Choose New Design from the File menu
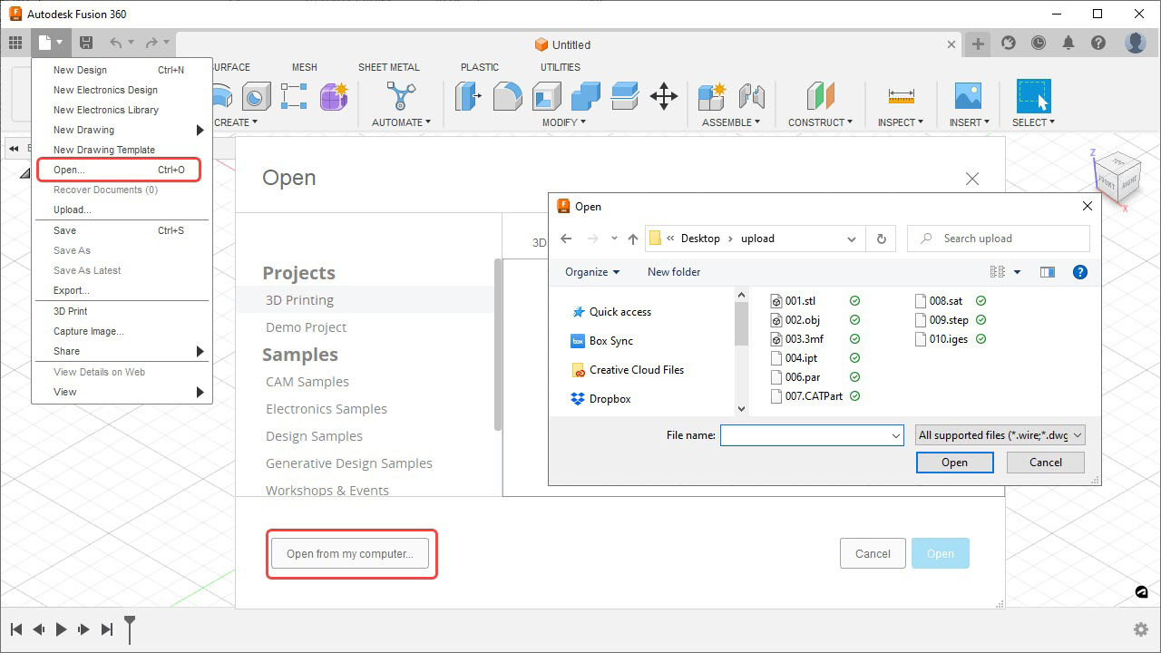 122,70
